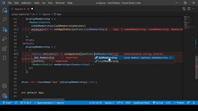The height and width of the screenshot is (111, 198).
Task: Change indentation via Spaces: 2
Action: point(109,103)
